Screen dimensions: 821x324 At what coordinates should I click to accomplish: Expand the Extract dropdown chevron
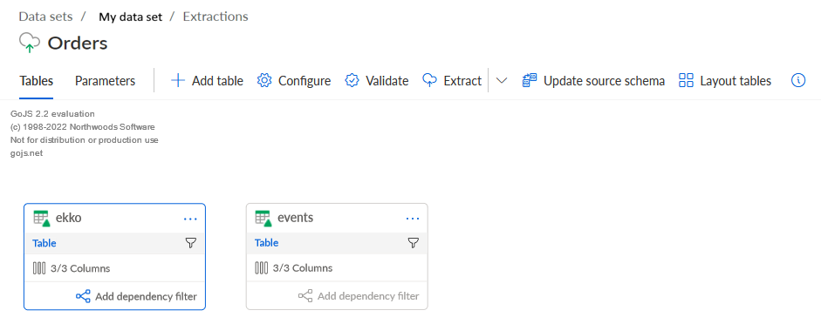(x=502, y=80)
